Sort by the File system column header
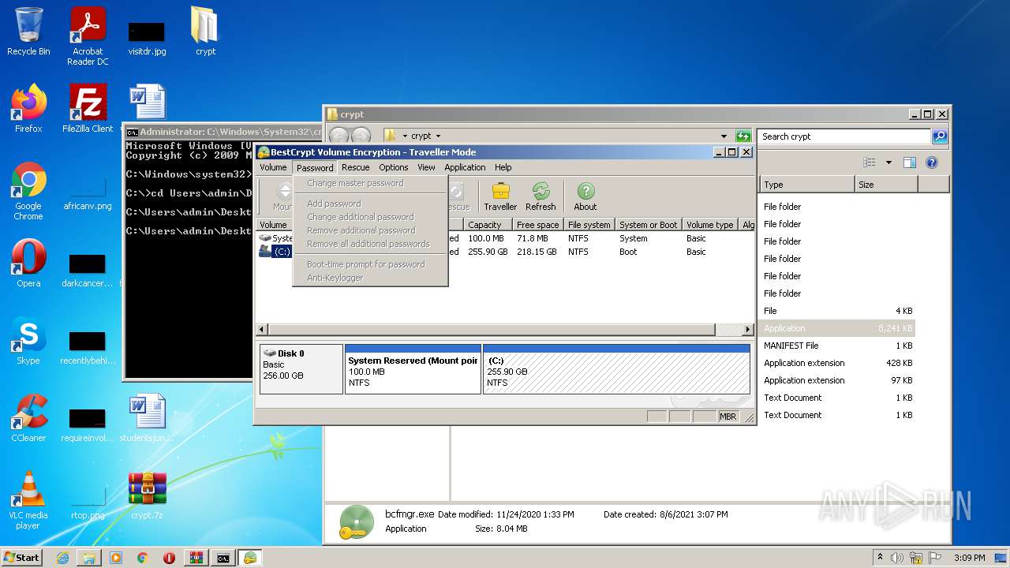This screenshot has width=1010, height=568. point(589,225)
